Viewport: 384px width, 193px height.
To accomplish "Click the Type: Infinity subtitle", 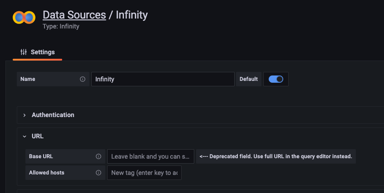I will click(61, 26).
